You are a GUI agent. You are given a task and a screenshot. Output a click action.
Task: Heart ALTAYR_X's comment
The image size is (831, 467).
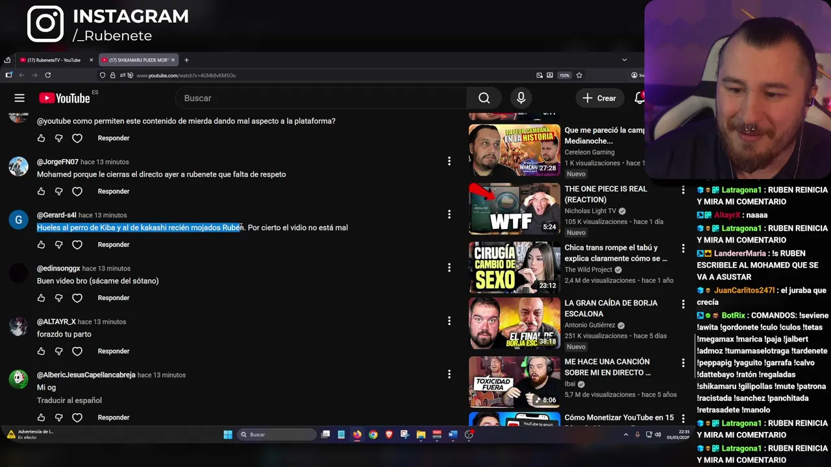point(77,351)
